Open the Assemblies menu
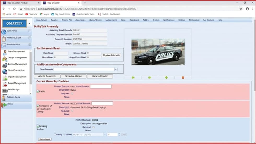Viewport: 256px width, 144px height. pyautogui.click(x=80, y=20)
